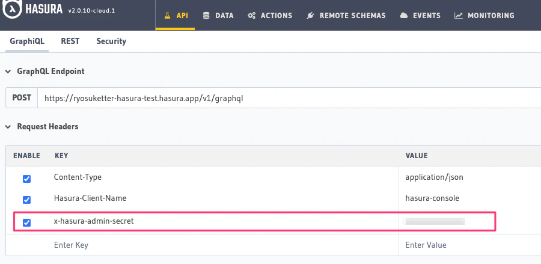Click the chart icon beside MONITORING
Image resolution: width=541 pixels, height=264 pixels.
(459, 16)
